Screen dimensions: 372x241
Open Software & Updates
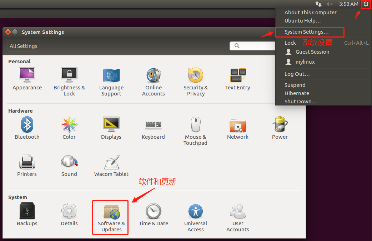pyautogui.click(x=111, y=217)
